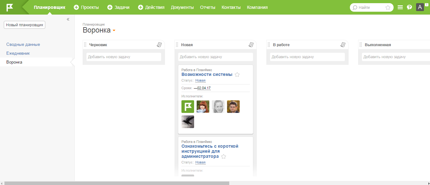Open Ежедневник in sidebar
Image resolution: width=430 pixels, height=185 pixels.
click(x=18, y=53)
